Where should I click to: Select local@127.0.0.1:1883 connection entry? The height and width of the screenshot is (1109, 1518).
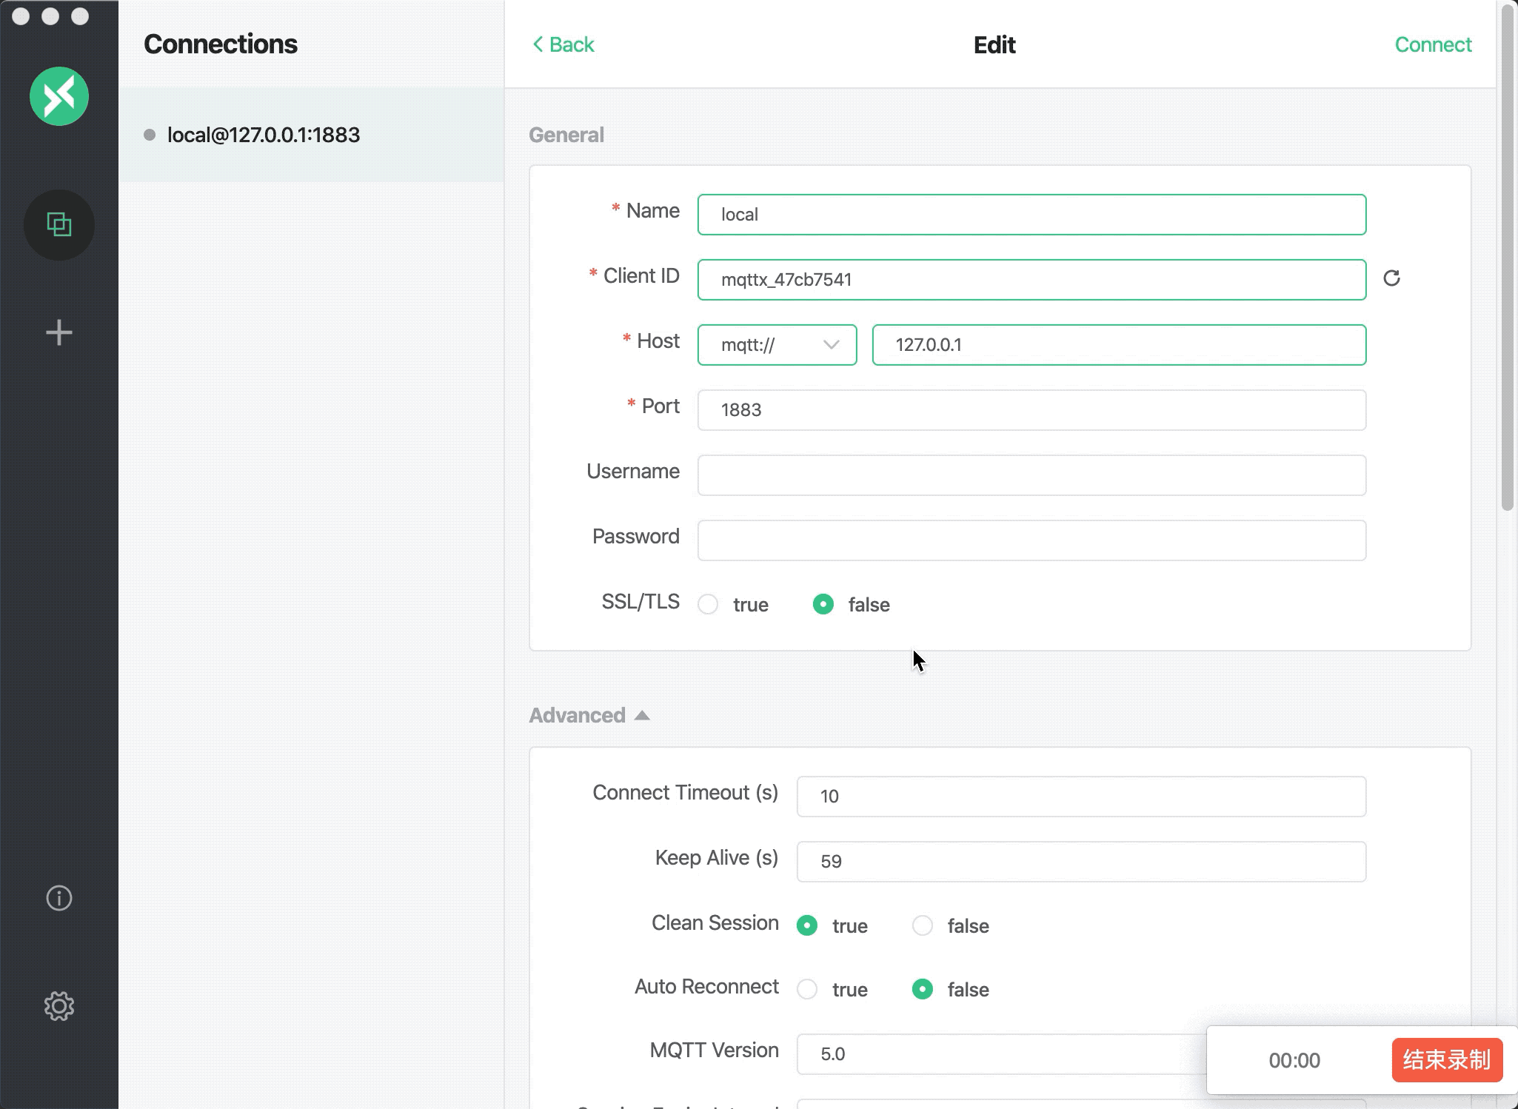coord(264,135)
